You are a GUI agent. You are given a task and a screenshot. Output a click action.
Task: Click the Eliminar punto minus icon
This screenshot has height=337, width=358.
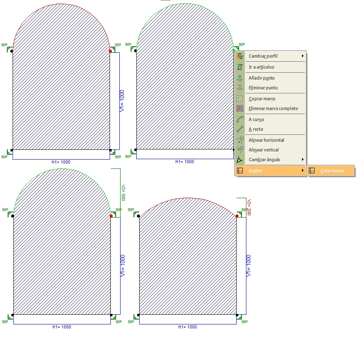click(240, 87)
